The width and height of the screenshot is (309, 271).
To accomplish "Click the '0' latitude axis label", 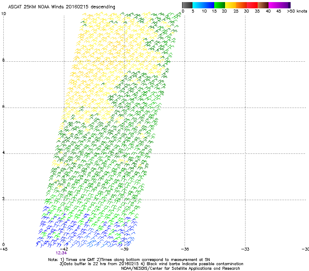I will tap(3, 244).
